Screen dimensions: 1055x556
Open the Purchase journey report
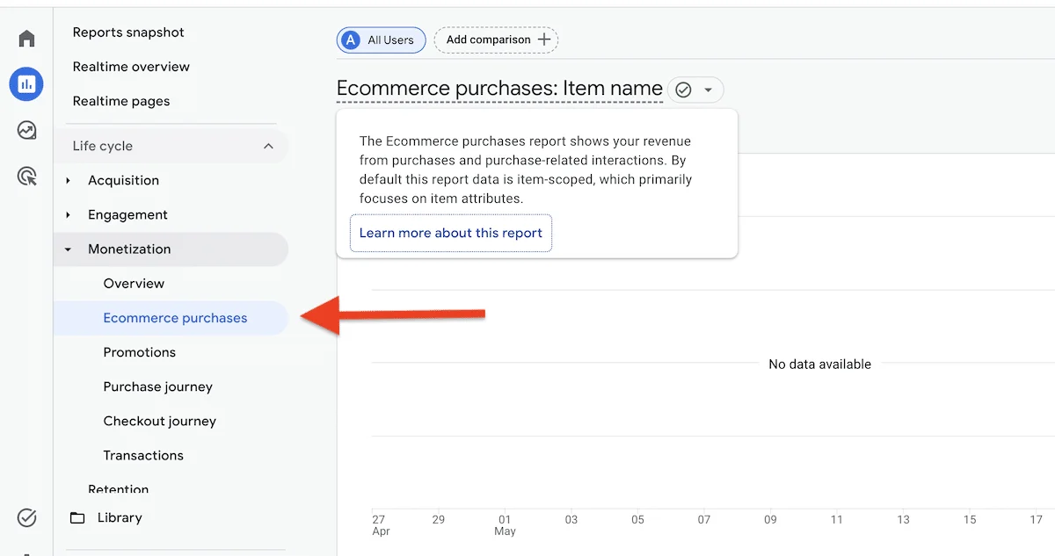click(158, 386)
